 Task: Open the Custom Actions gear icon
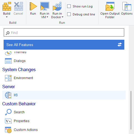(8, 130)
